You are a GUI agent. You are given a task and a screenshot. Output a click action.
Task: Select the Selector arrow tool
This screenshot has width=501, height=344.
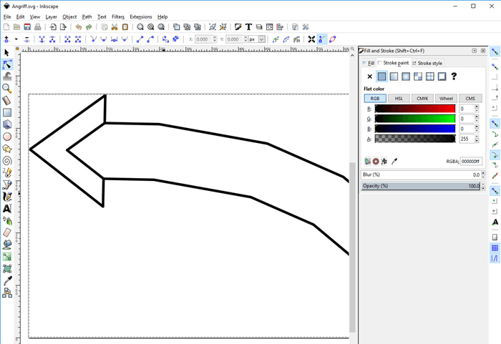pyautogui.click(x=6, y=53)
